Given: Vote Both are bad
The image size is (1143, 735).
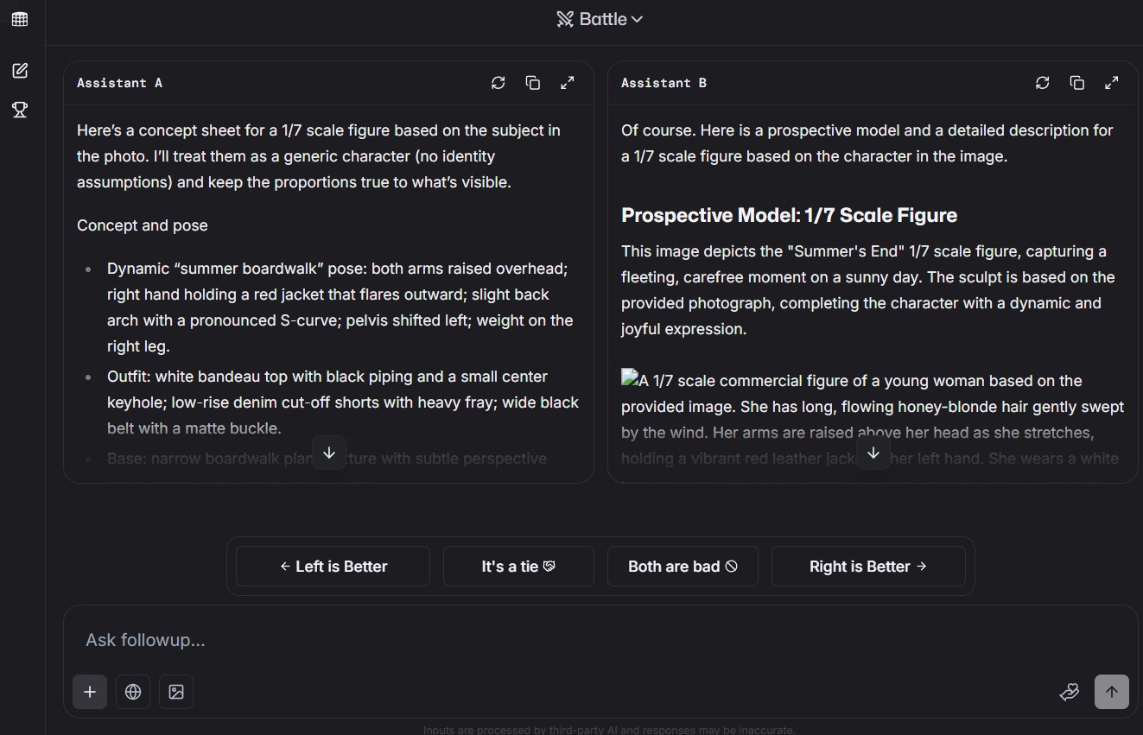Looking at the screenshot, I should (683, 567).
